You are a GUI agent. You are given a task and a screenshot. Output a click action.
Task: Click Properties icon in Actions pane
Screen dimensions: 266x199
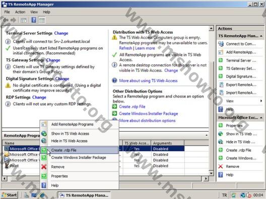[x=221, y=126]
